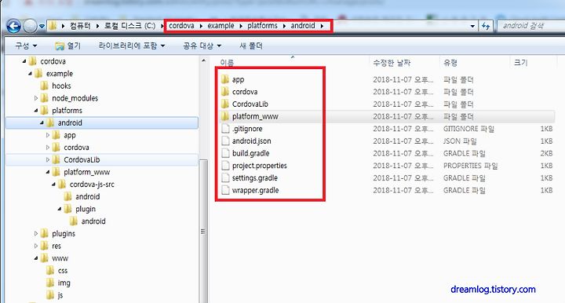Viewport: 565px width, 303px height.
Task: Collapse the 'example' tree node
Action: point(31,74)
